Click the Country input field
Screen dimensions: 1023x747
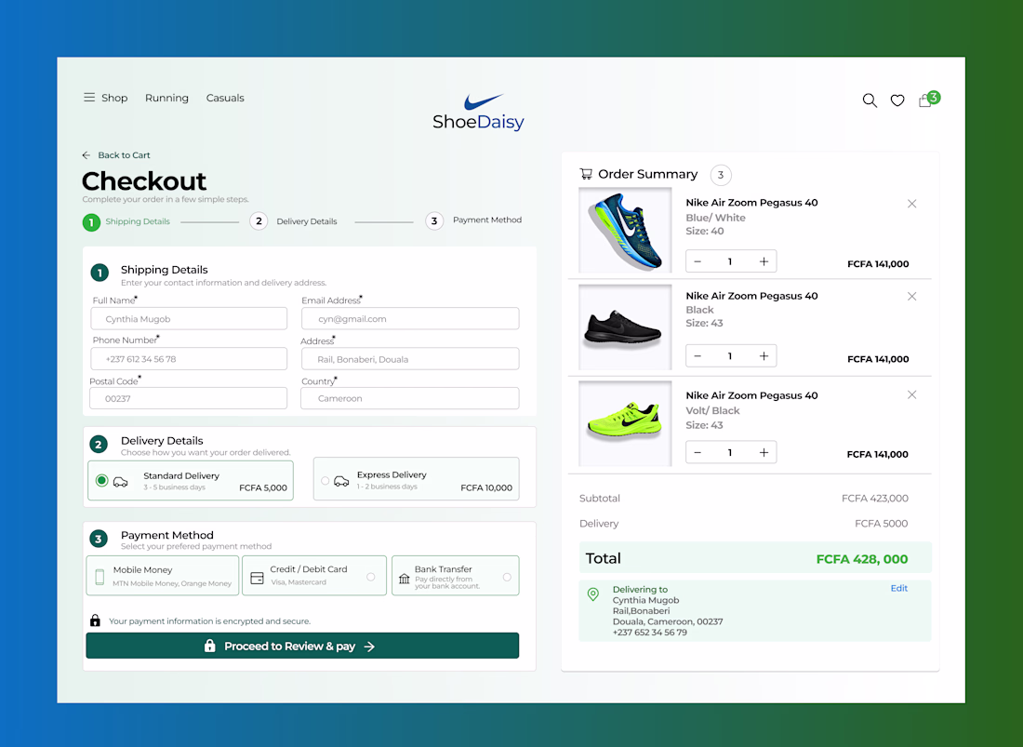410,398
